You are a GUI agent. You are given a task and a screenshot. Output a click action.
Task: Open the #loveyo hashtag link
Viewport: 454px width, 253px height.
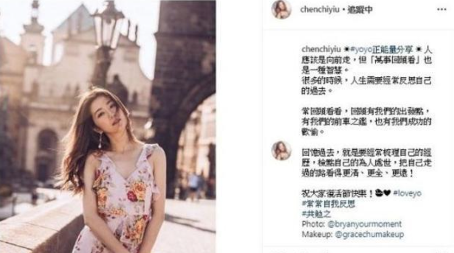[x=407, y=193]
